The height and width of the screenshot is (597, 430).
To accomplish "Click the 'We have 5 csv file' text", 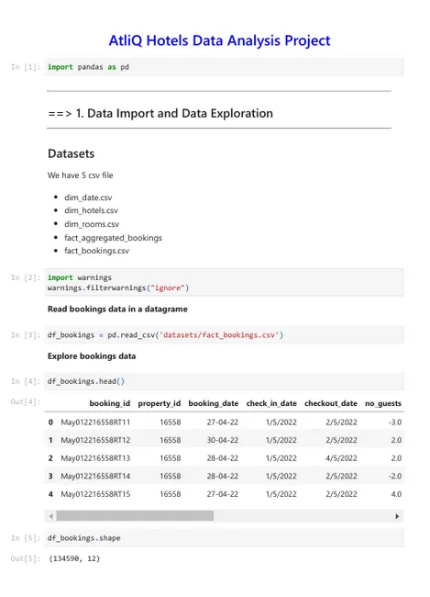I will tap(80, 175).
